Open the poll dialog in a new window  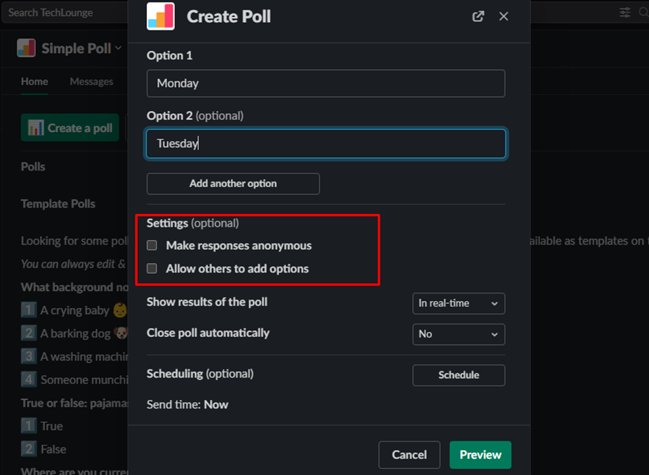point(478,17)
